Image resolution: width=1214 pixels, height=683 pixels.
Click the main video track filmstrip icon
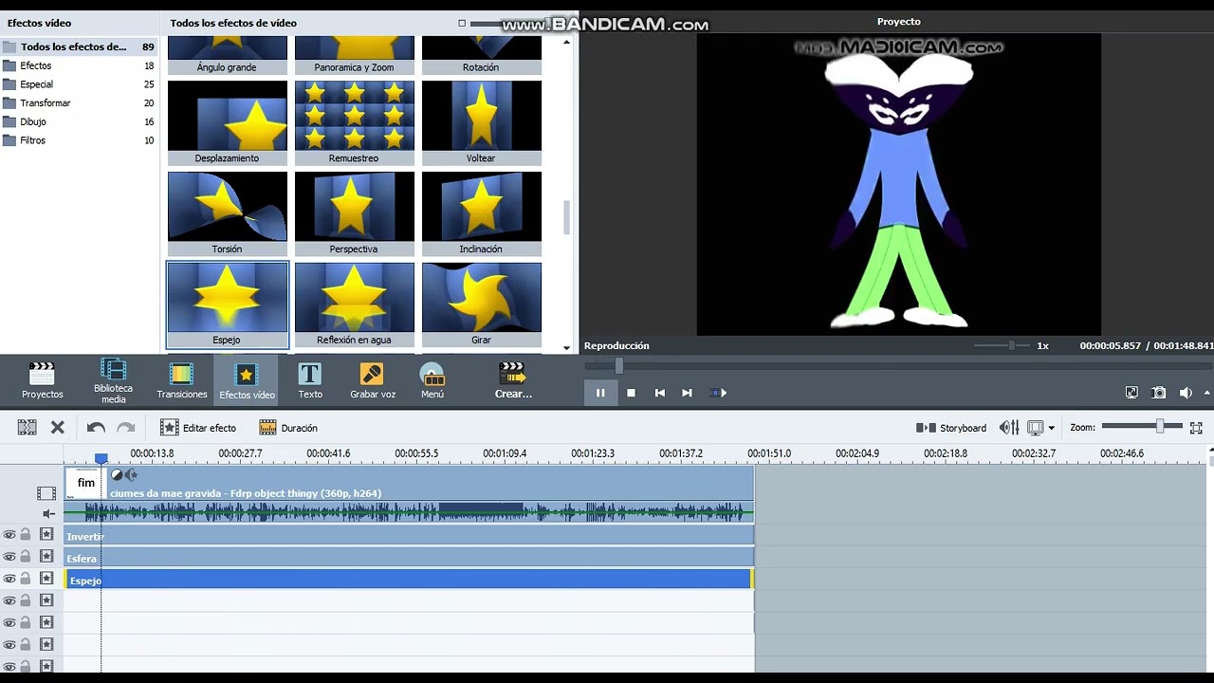click(x=46, y=493)
